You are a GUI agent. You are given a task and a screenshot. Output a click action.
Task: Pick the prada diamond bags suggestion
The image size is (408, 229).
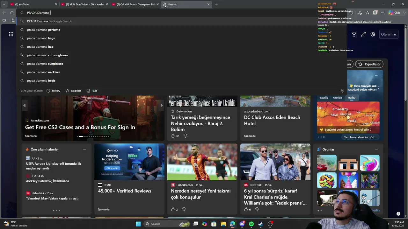(x=181, y=38)
